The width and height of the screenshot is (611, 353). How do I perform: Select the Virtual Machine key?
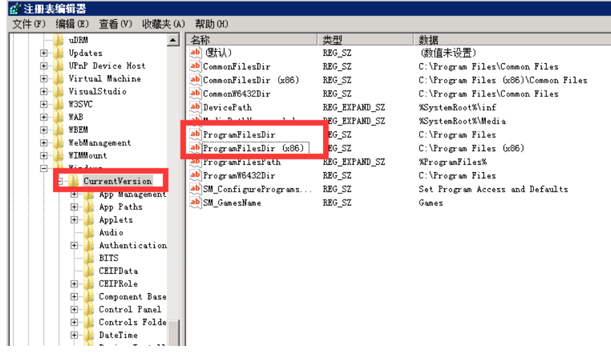[104, 79]
